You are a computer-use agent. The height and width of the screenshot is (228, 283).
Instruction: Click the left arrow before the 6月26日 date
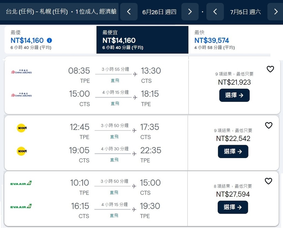(129, 12)
